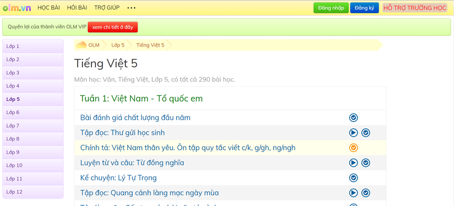Open HỎI BÀI menu

[x=77, y=8]
